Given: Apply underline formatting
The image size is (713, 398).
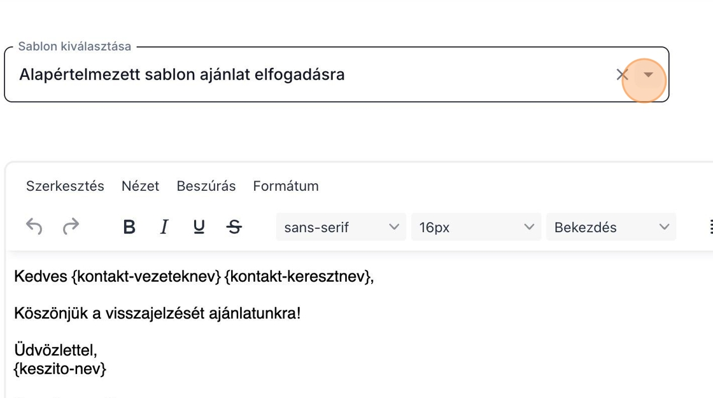Looking at the screenshot, I should coord(199,227).
